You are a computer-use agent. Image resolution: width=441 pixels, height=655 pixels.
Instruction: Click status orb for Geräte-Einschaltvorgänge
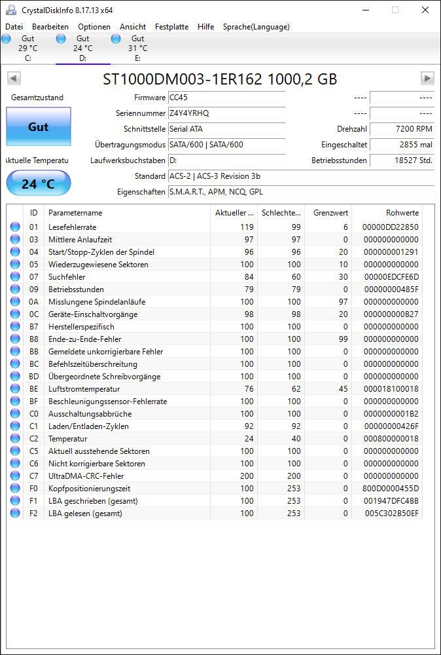pos(15,314)
